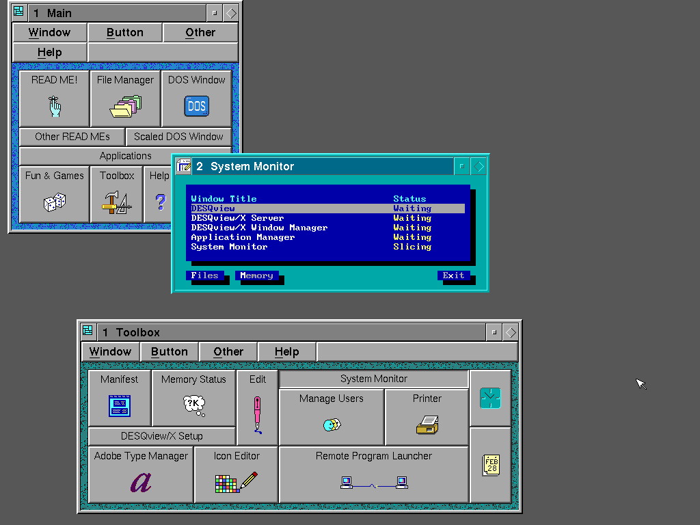
Task: Click Status column header
Action: click(x=409, y=199)
